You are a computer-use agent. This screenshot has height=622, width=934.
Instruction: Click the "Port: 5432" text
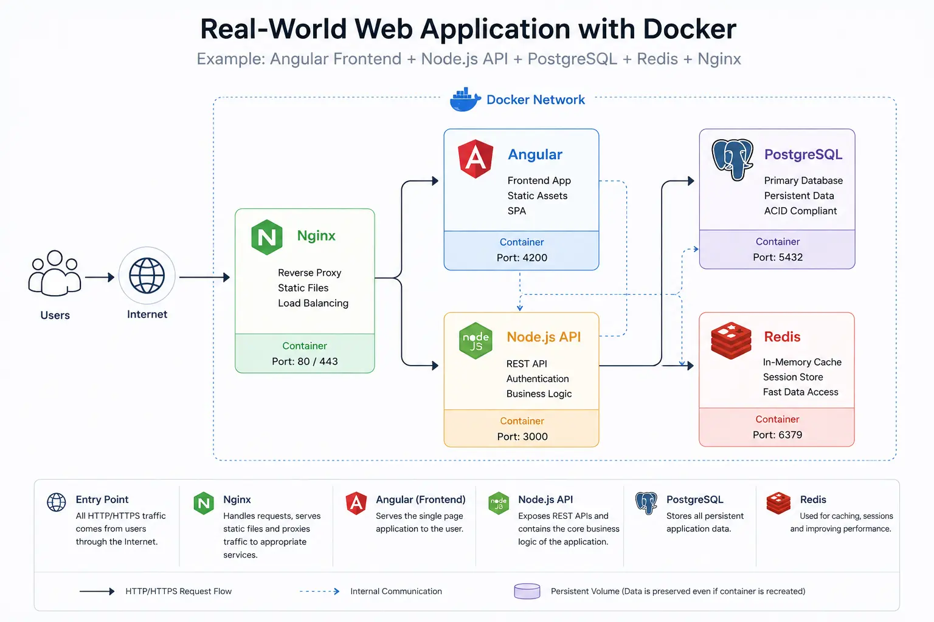778,257
